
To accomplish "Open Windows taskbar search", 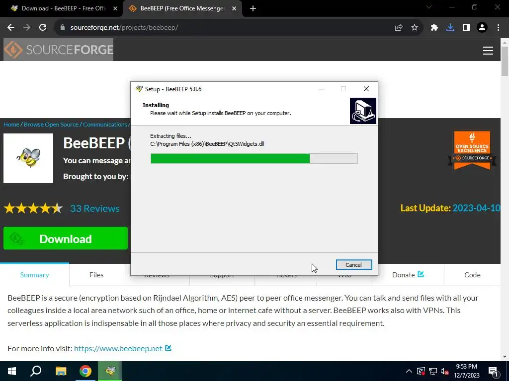I will (36, 371).
